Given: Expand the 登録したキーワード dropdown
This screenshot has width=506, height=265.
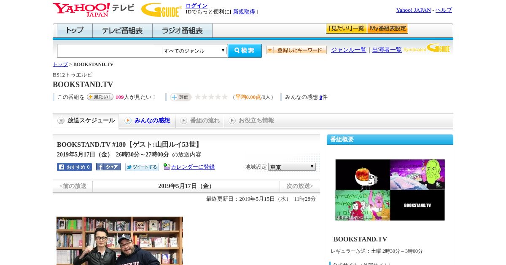Looking at the screenshot, I should pos(296,50).
